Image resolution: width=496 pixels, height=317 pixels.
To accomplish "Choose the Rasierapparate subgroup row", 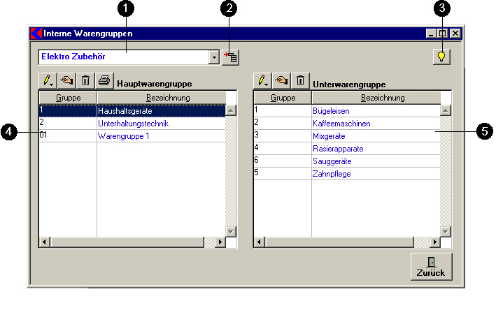I will 338,149.
